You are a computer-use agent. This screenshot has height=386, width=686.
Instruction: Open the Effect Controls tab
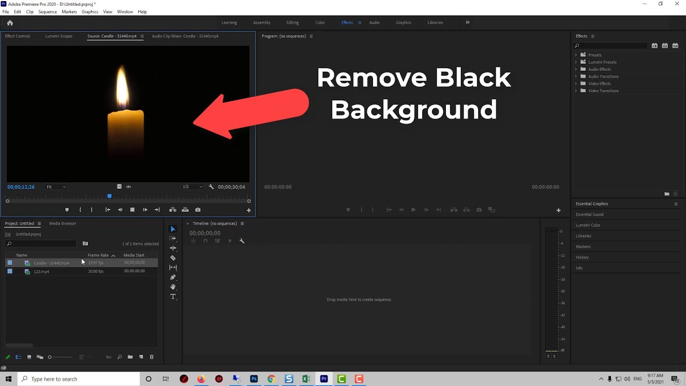tap(18, 36)
